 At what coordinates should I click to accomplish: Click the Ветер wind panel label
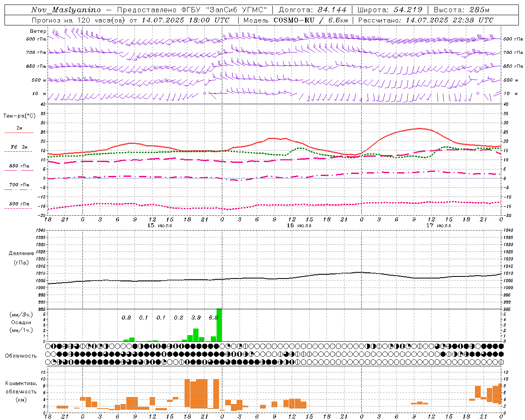coord(38,31)
